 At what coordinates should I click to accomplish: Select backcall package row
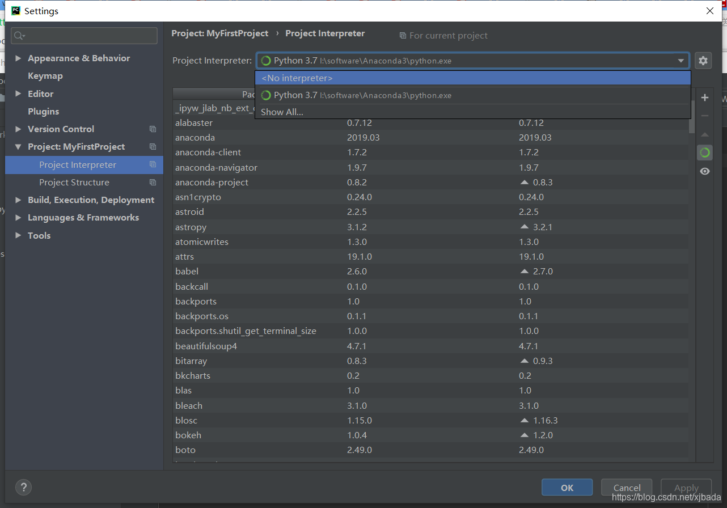(x=430, y=287)
